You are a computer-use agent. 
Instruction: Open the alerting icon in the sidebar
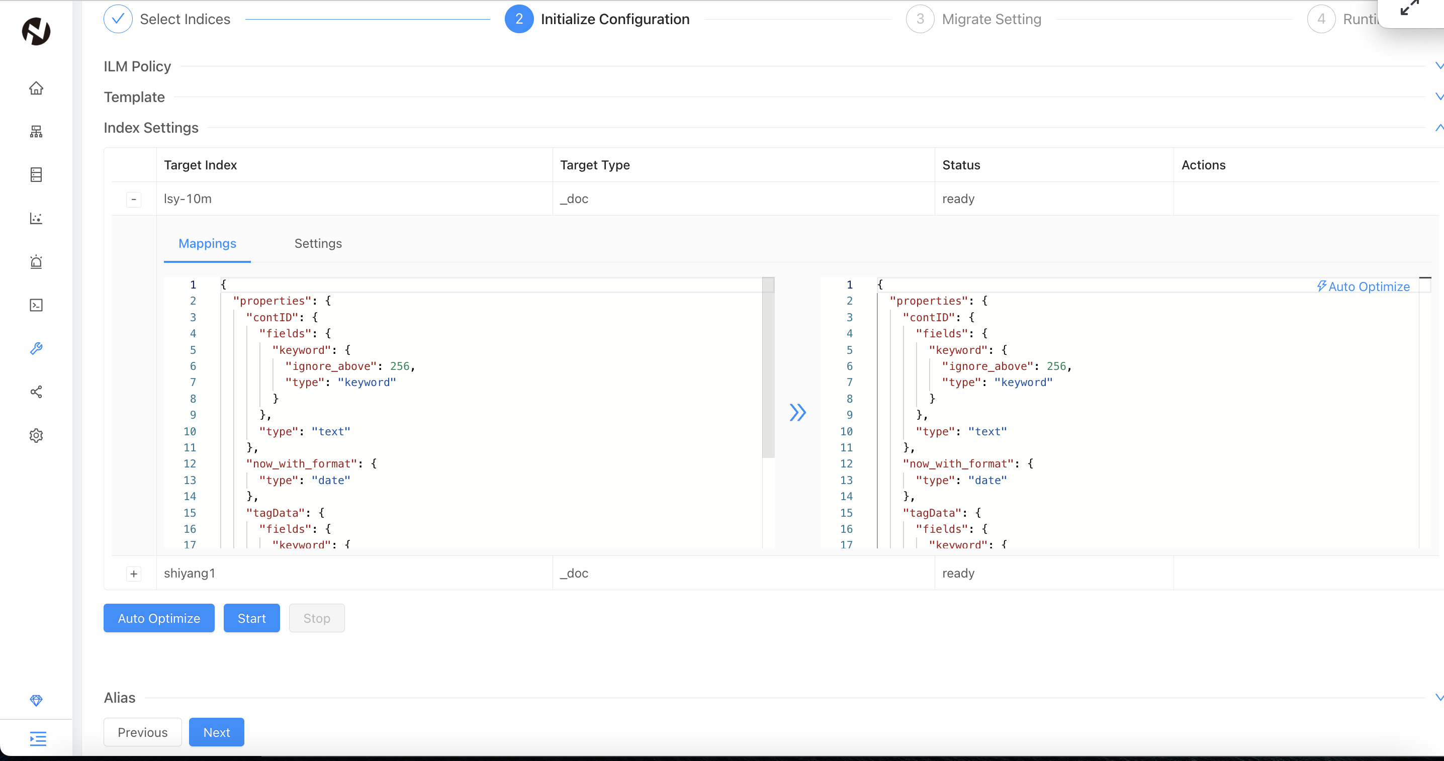pos(36,262)
